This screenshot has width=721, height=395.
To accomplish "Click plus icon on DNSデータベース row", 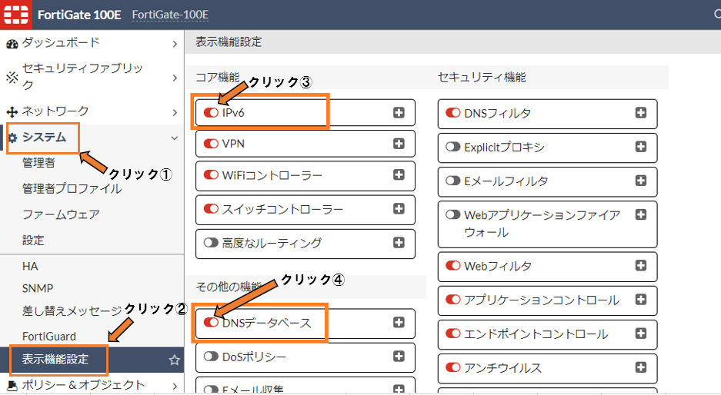I will point(399,323).
